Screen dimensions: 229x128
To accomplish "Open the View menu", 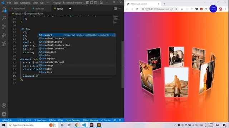I will (x=35, y=2).
